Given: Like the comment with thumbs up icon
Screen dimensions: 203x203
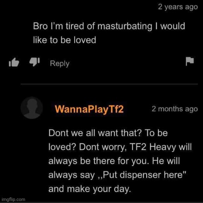Looking at the screenshot, I should coord(14,63).
